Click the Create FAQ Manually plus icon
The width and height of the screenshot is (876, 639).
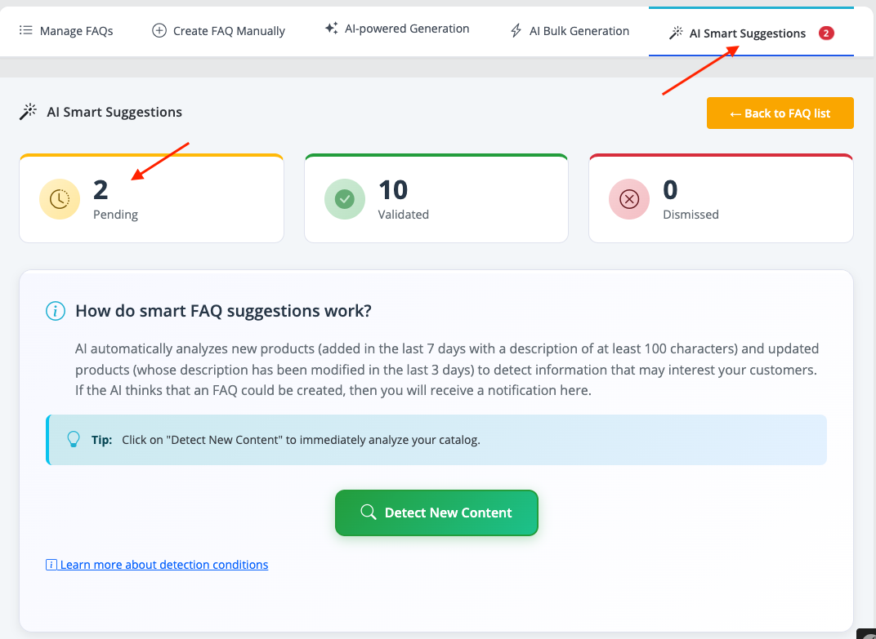pyautogui.click(x=159, y=31)
